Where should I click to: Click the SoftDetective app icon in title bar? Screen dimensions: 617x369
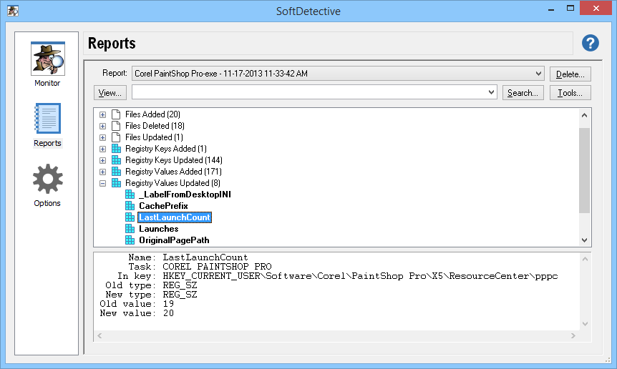tap(13, 11)
